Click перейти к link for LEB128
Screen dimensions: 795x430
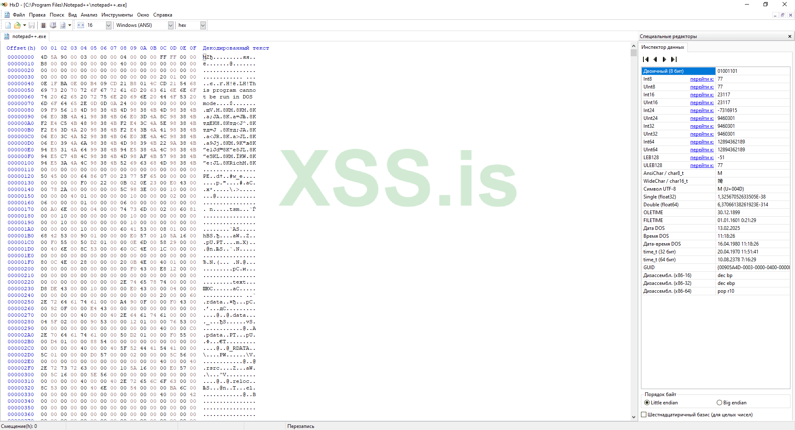coord(702,158)
